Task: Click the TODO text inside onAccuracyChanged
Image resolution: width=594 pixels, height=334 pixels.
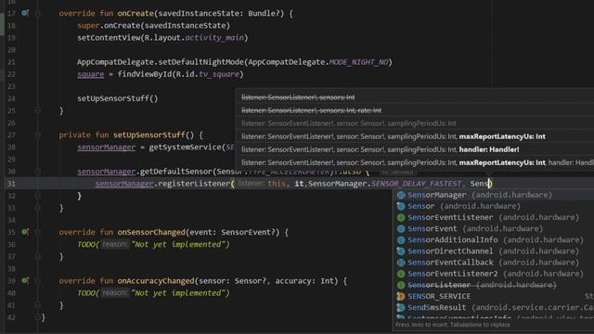Action: tap(153, 293)
